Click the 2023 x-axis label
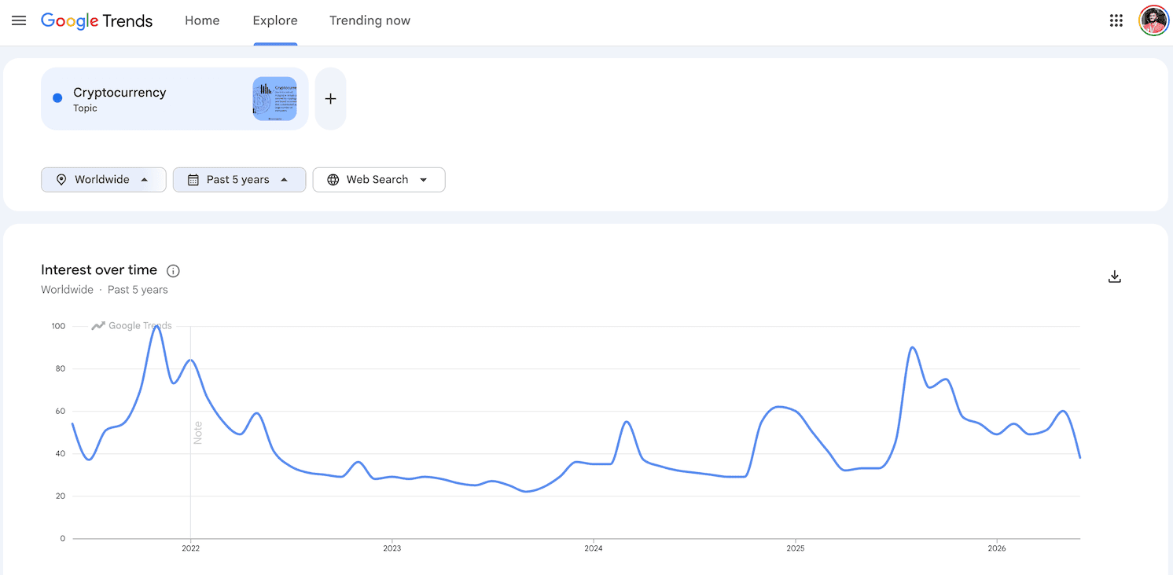The width and height of the screenshot is (1173, 575). (x=392, y=548)
